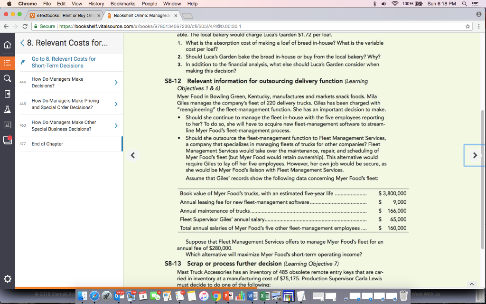Open the settings gear in Bookshelf sidebar
This screenshot has height=304, width=486.
click(x=7, y=278)
